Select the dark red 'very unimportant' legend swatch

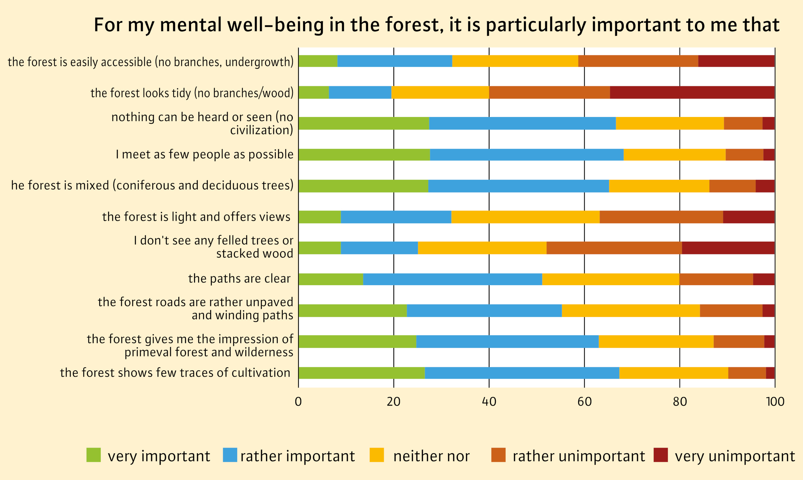tap(660, 455)
